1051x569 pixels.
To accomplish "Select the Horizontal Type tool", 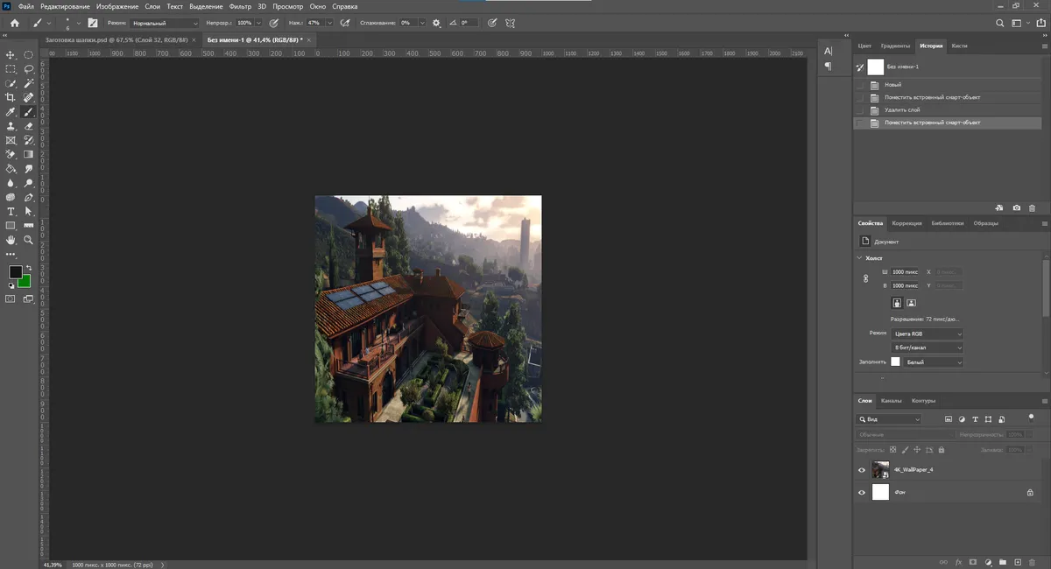I will 11,212.
